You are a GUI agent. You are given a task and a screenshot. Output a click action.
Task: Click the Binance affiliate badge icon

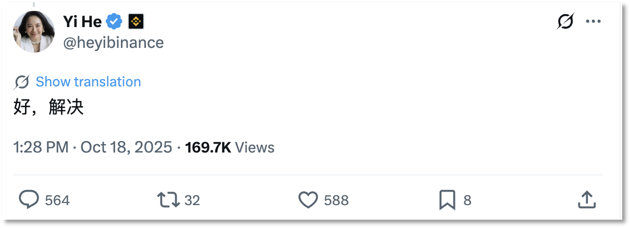pos(136,21)
